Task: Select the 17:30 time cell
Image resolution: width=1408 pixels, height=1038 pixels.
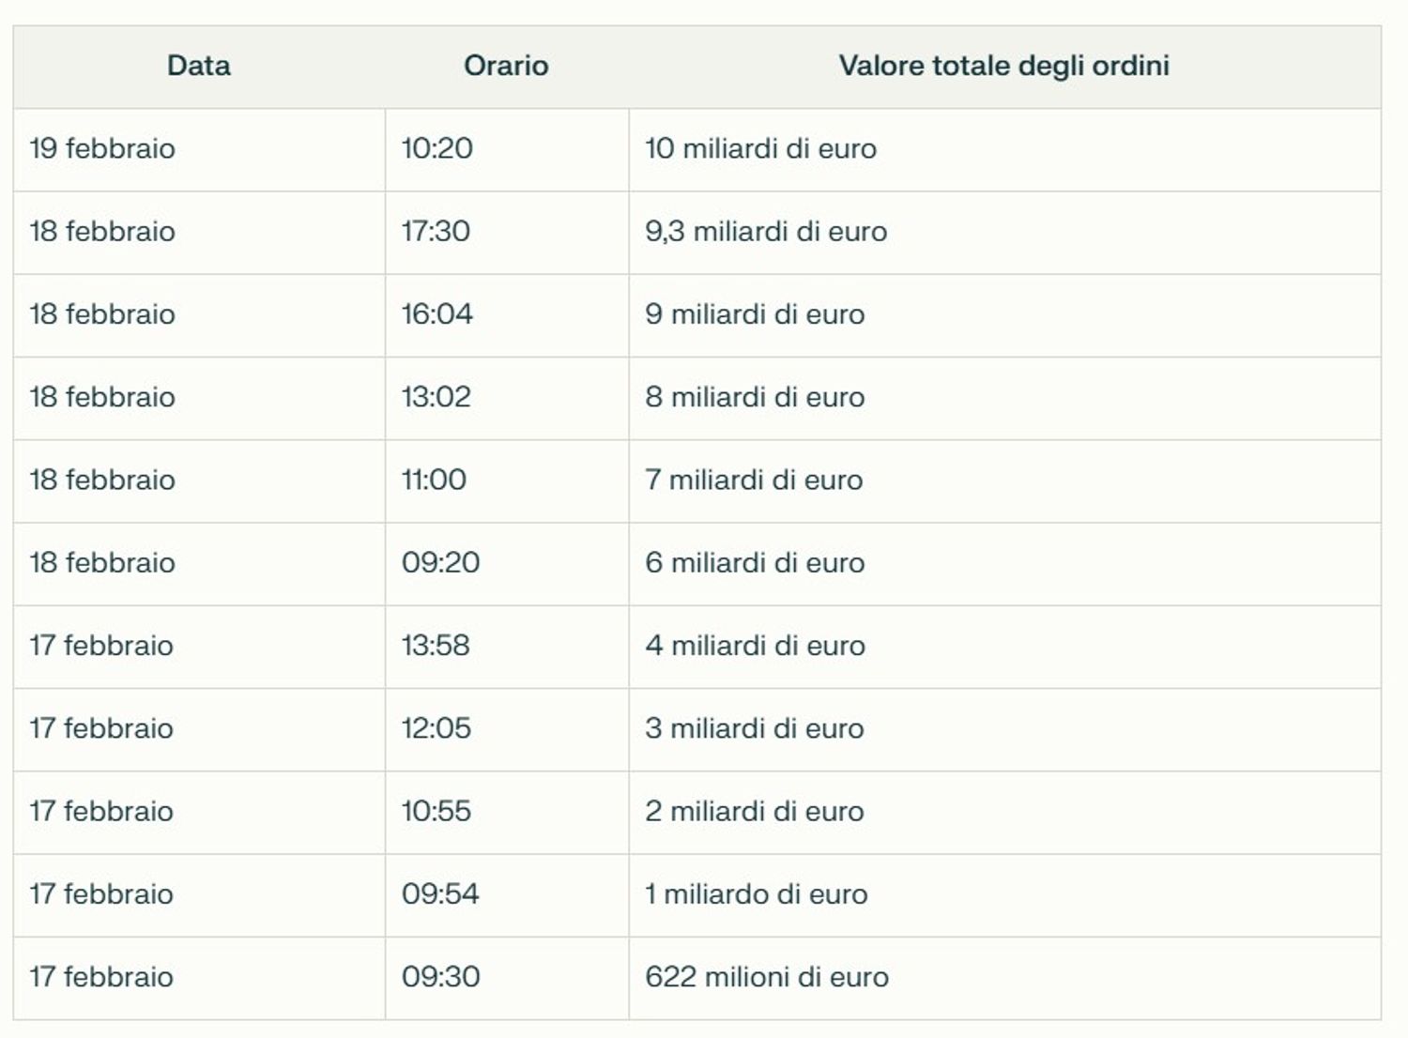Action: point(436,232)
